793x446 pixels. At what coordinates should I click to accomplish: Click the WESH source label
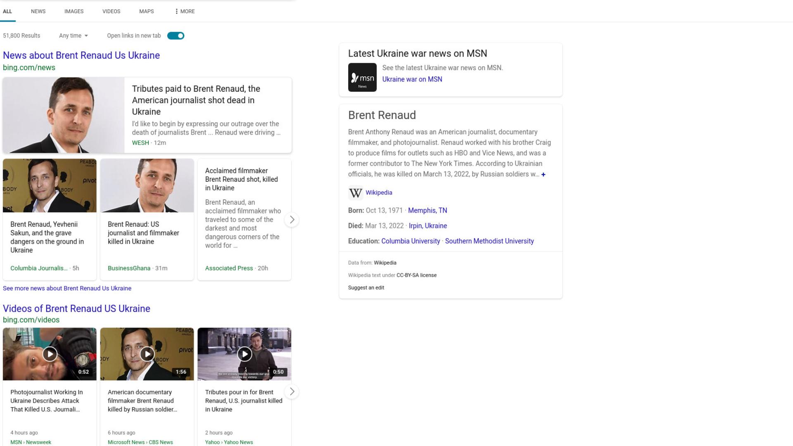click(140, 143)
